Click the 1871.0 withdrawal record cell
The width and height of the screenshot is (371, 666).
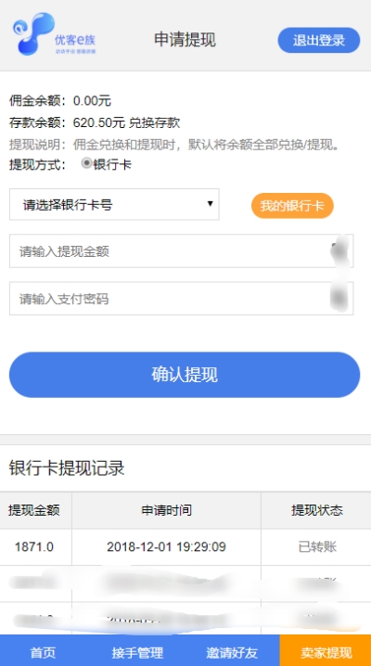pyautogui.click(x=34, y=546)
